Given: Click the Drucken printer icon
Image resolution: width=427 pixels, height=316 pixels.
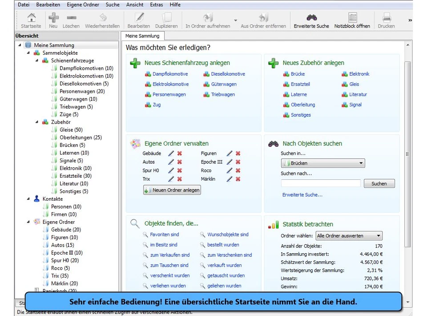Looking at the screenshot, I should pyautogui.click(x=386, y=18).
